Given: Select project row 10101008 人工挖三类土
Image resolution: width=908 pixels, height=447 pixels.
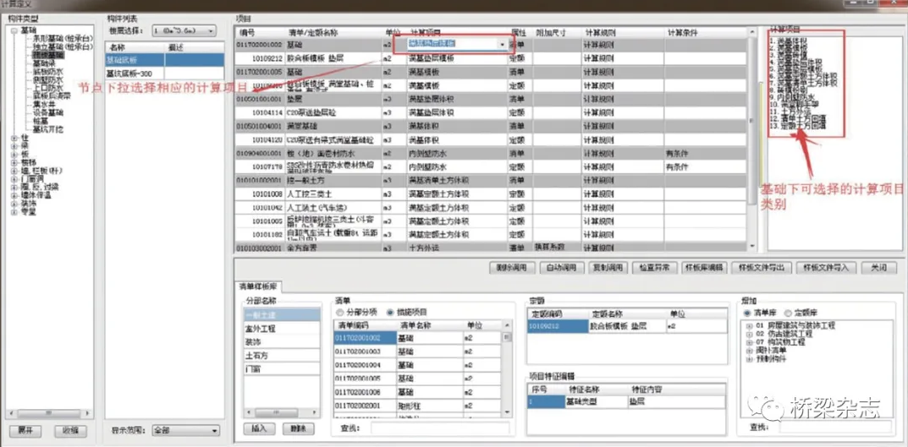Looking at the screenshot, I should coord(491,194).
